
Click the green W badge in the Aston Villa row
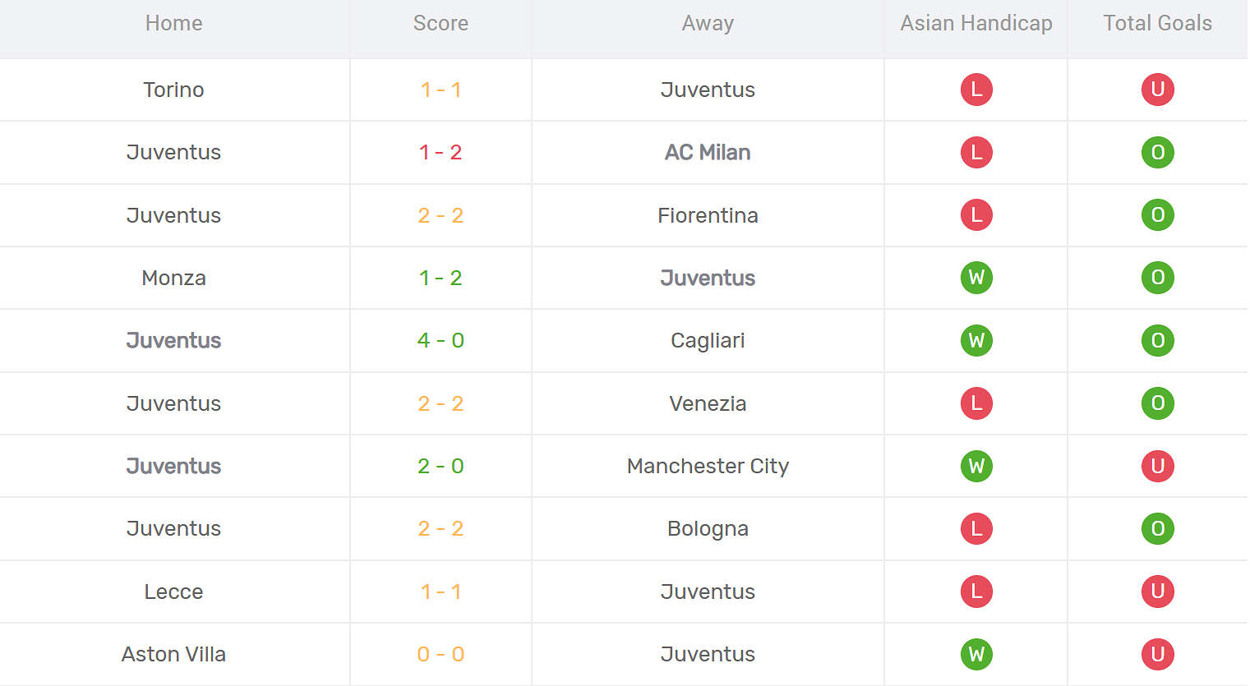(976, 654)
